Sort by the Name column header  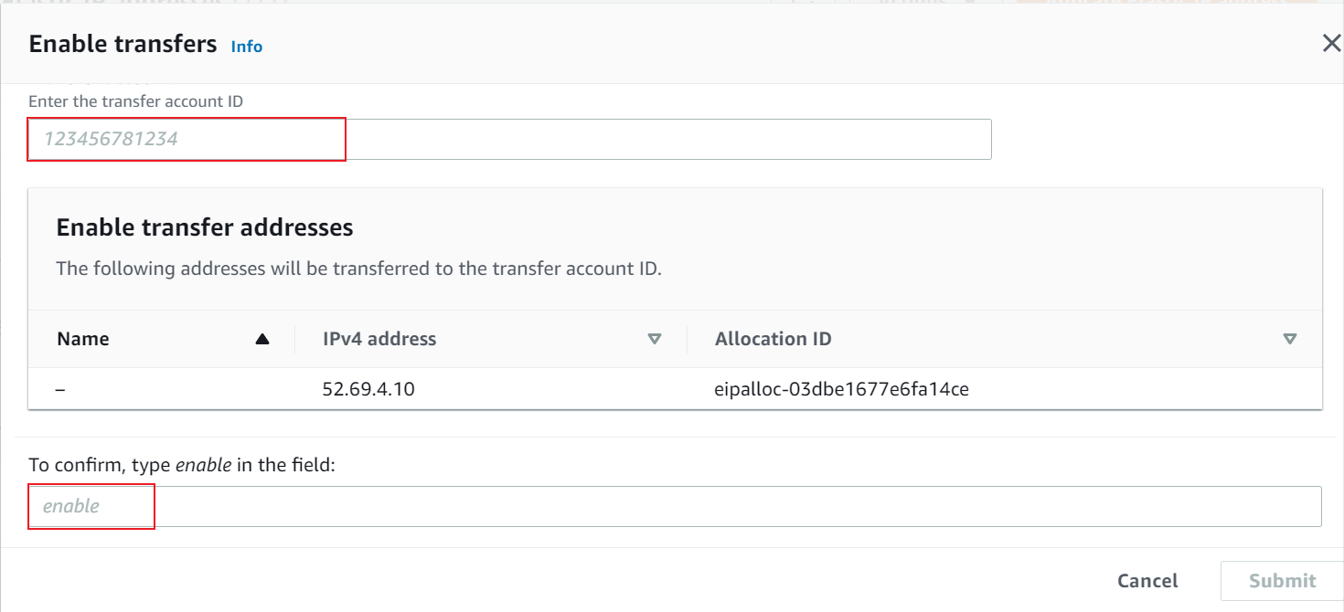pyautogui.click(x=83, y=339)
